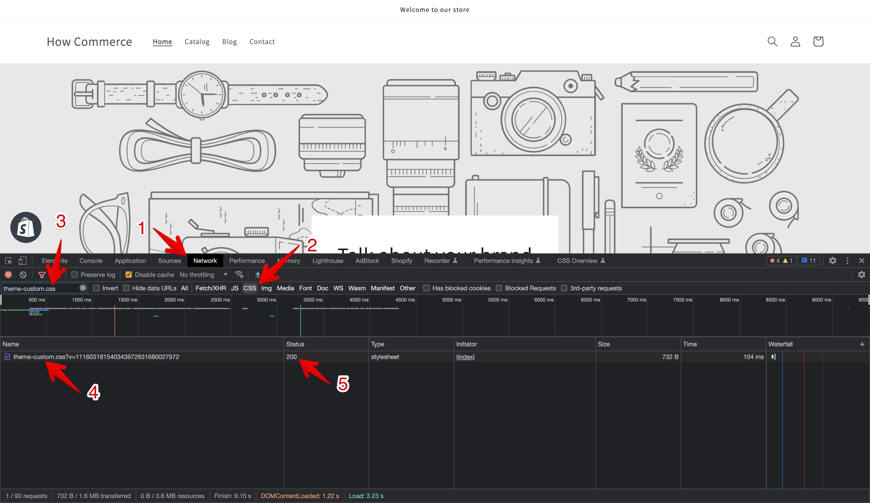Click the stylesheet file icon for theme-custom.css
This screenshot has width=870, height=503.
(x=7, y=356)
